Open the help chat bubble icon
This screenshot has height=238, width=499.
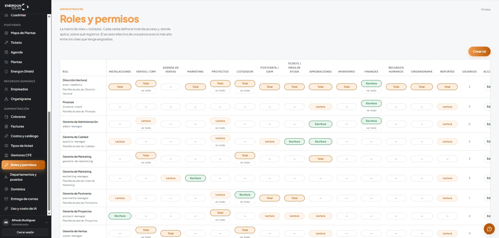click(x=489, y=229)
